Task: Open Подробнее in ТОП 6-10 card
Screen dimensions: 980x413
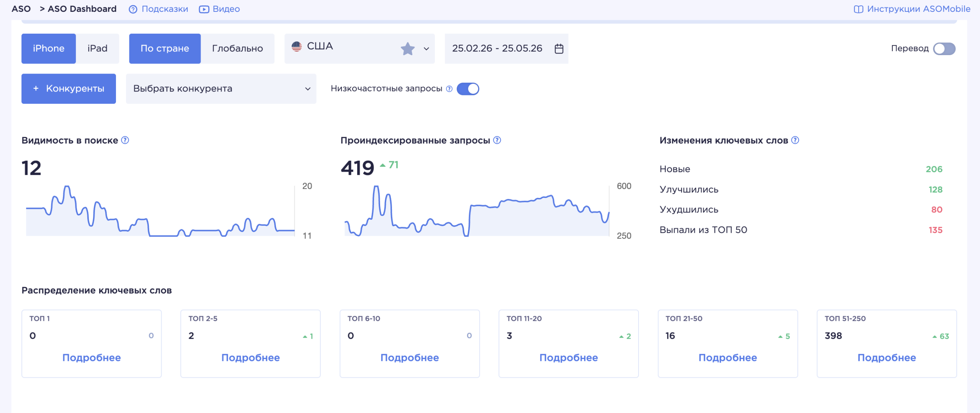Action: 410,357
